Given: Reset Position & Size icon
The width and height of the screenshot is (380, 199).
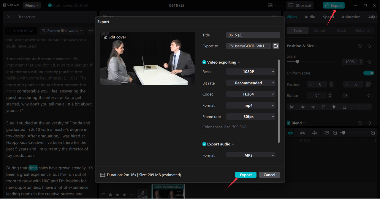Looking at the screenshot, I should point(360,46).
